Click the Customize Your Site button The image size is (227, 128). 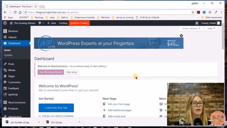pyautogui.click(x=56, y=108)
